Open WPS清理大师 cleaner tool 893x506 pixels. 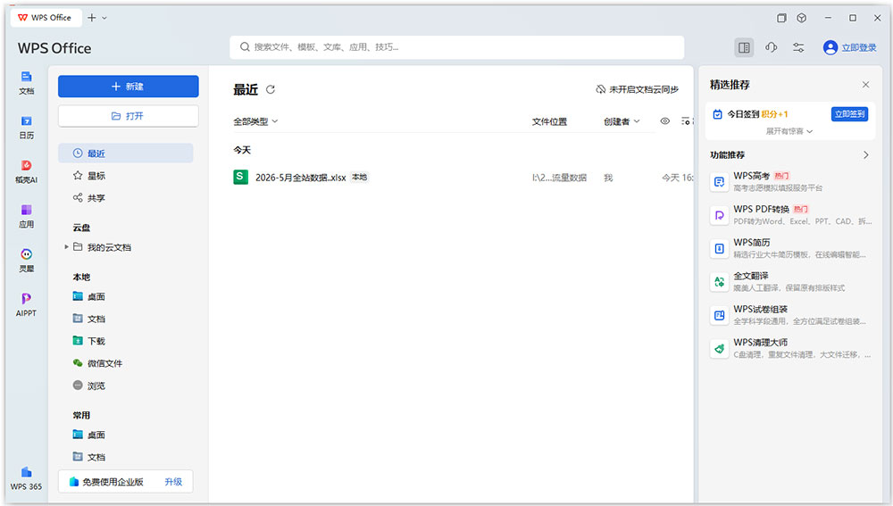click(791, 348)
